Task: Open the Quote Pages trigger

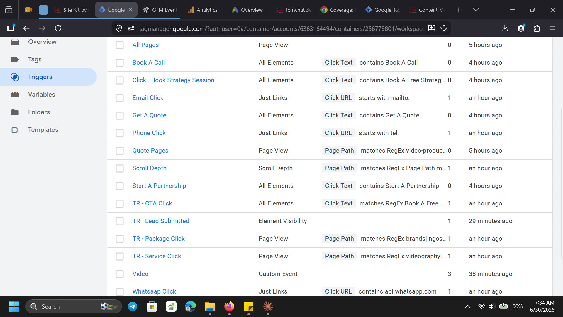Action: coord(150,151)
